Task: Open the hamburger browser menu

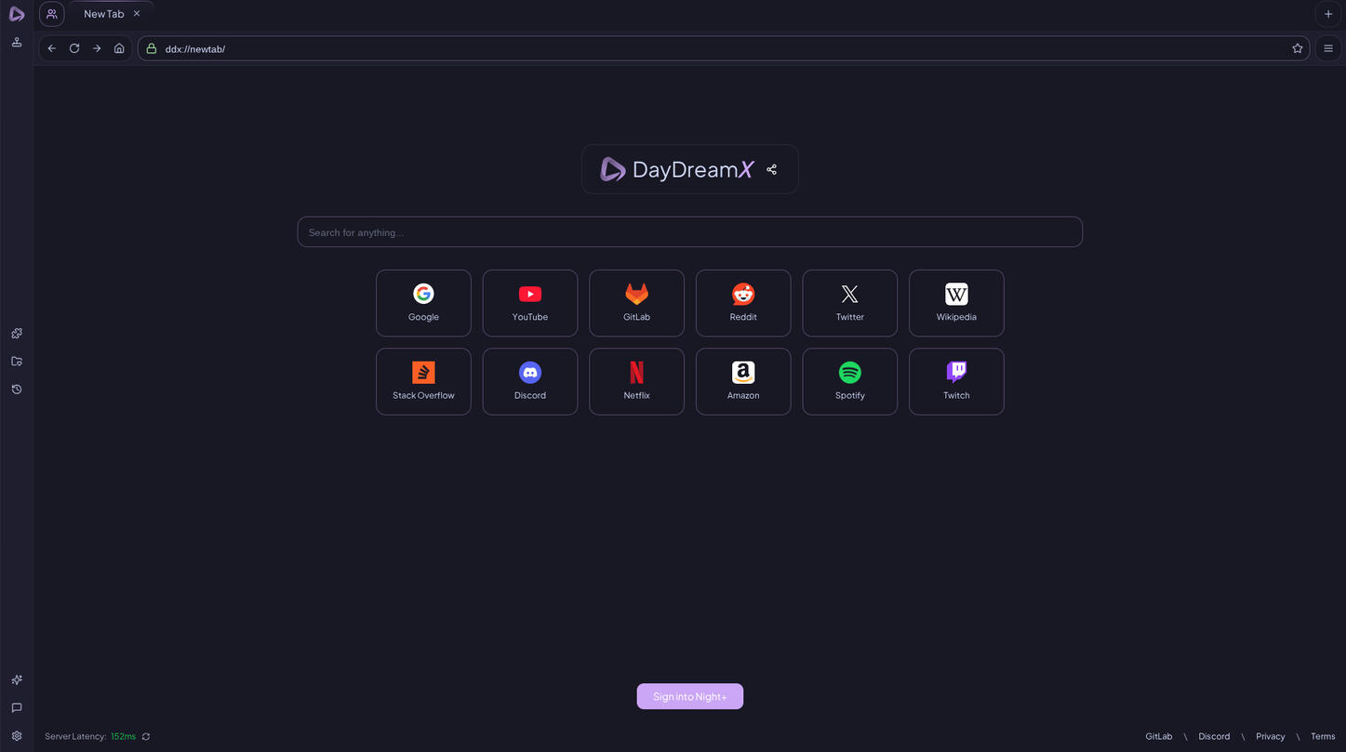Action: (1328, 48)
